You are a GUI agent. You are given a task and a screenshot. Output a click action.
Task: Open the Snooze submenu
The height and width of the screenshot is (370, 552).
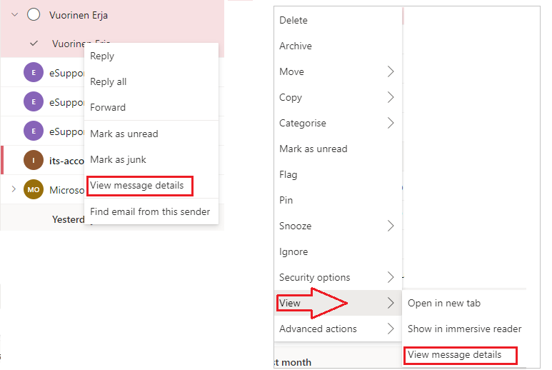point(391,226)
